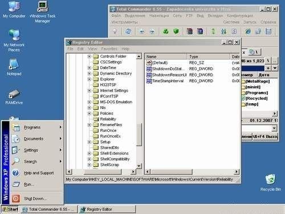Go back with Total Commander left arrow icon

pos(141,31)
